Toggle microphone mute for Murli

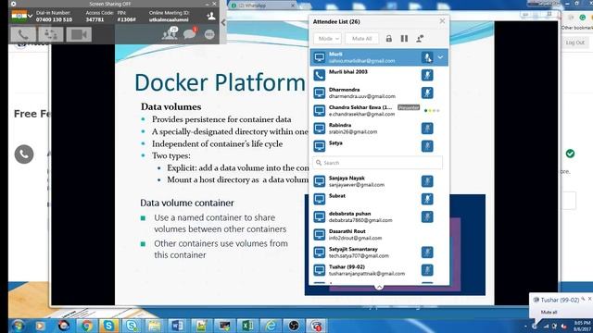427,57
